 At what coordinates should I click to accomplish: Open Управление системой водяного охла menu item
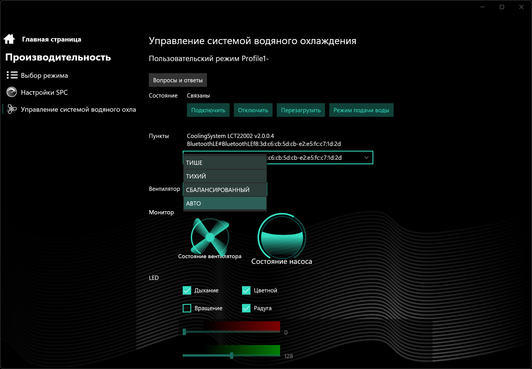[79, 109]
